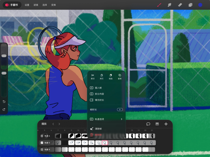
Task: Open the 变换 transform menu
Action: [x=53, y=5]
